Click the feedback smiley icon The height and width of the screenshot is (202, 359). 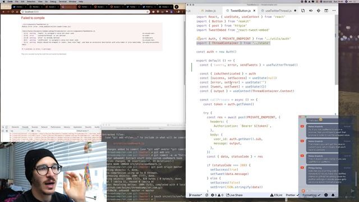326,195
